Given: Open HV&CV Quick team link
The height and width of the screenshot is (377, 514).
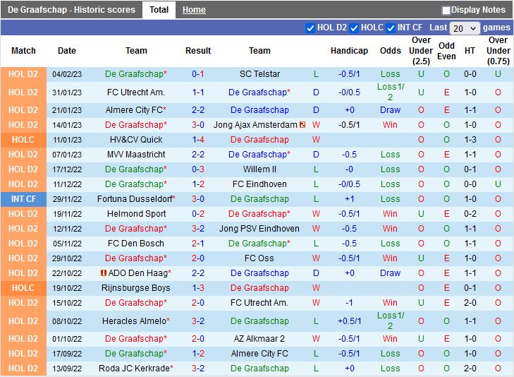Looking at the screenshot, I should 136,140.
